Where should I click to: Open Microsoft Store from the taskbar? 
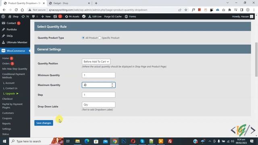(x=96, y=141)
